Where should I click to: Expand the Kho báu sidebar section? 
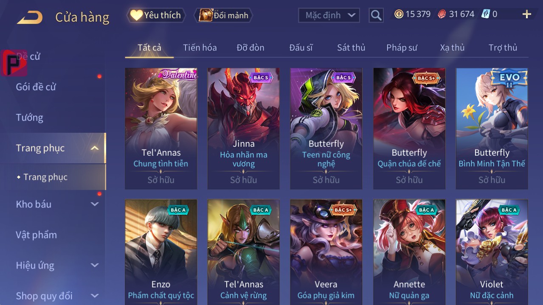click(x=95, y=204)
